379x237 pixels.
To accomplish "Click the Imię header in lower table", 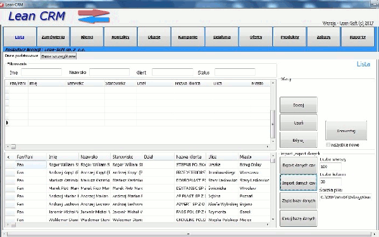I will point(63,157).
